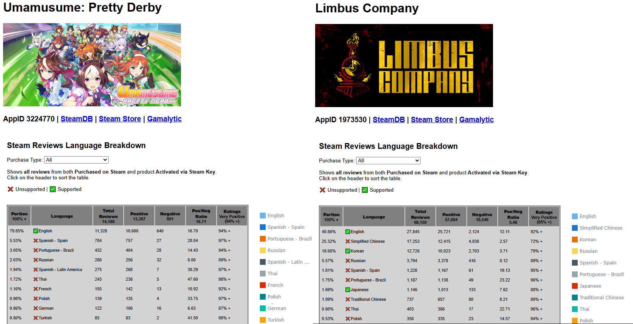The width and height of the screenshot is (633, 324).
Task: Open Steam Store link for Umamusume
Action: point(120,119)
